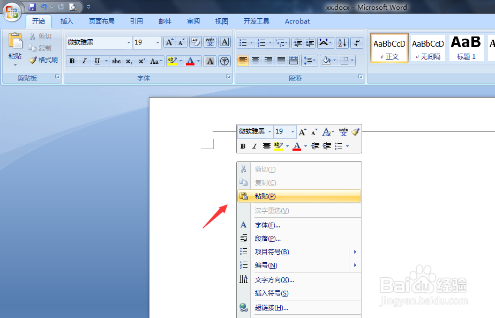Toggle character shading in ribbon
The height and width of the screenshot is (318, 495).
click(x=210, y=61)
